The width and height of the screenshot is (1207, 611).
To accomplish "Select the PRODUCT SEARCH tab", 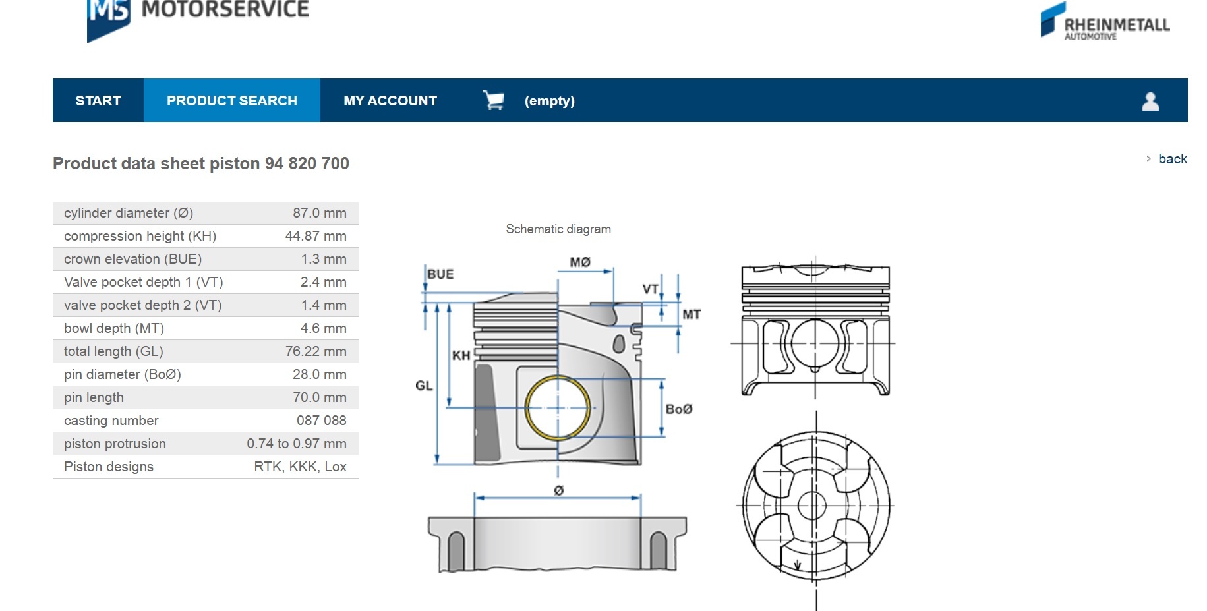I will (231, 101).
